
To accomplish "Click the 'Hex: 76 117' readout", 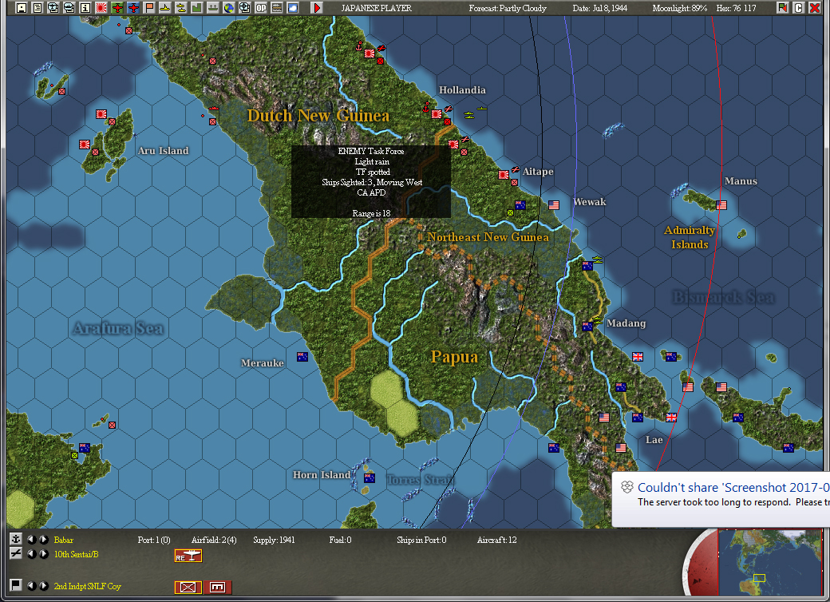I will pyautogui.click(x=736, y=8).
